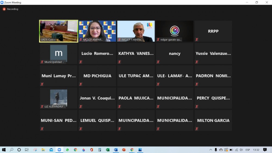272x153 pixels.
Task: Open Zoom app from the taskbar
Action: [x=59, y=150]
